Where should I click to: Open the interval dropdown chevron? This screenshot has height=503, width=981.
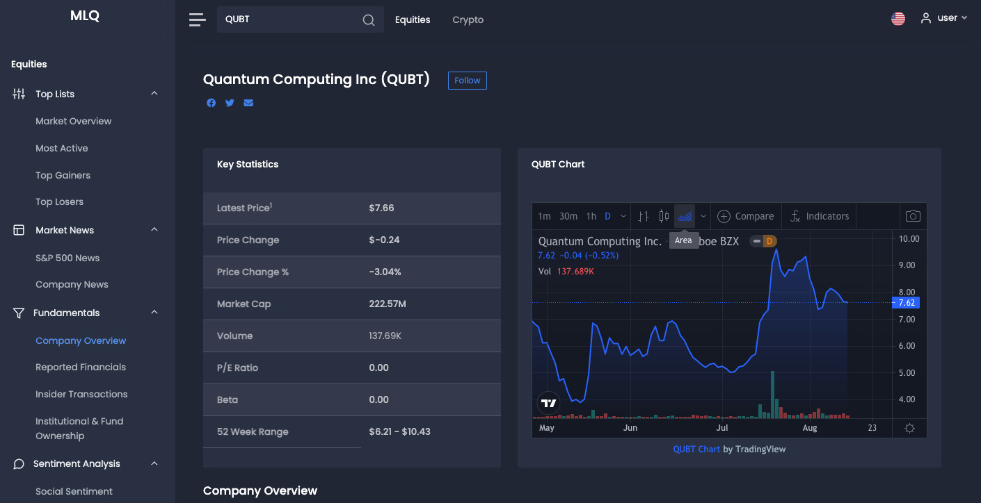click(623, 216)
